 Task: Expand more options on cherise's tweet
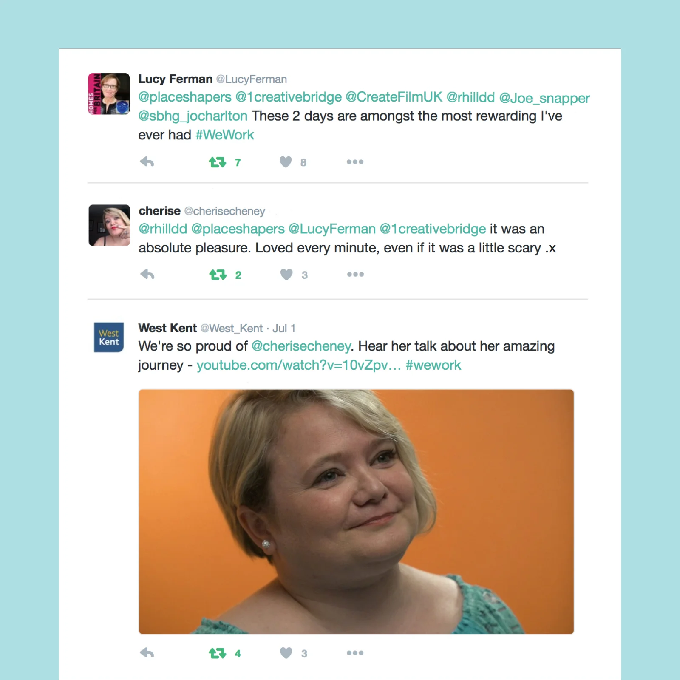pos(355,274)
